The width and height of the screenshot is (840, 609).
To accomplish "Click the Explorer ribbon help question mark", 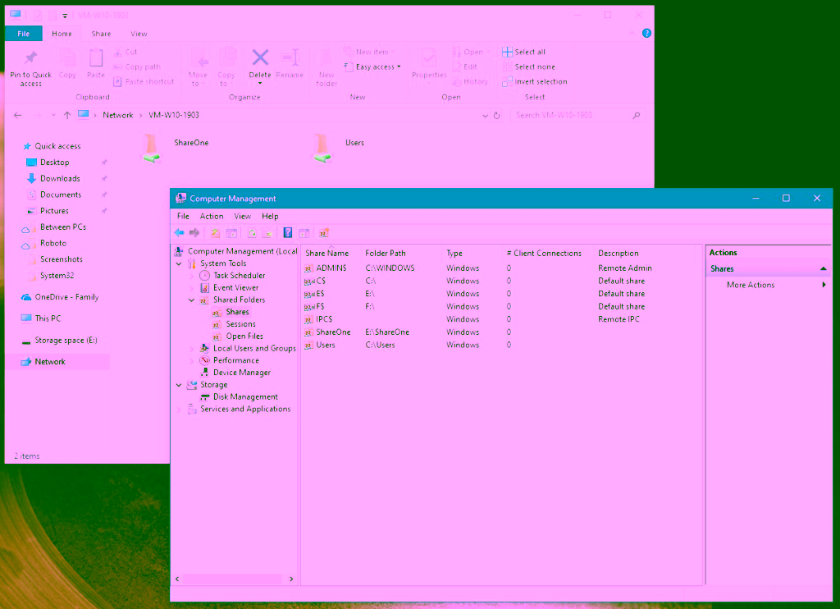I will (646, 34).
